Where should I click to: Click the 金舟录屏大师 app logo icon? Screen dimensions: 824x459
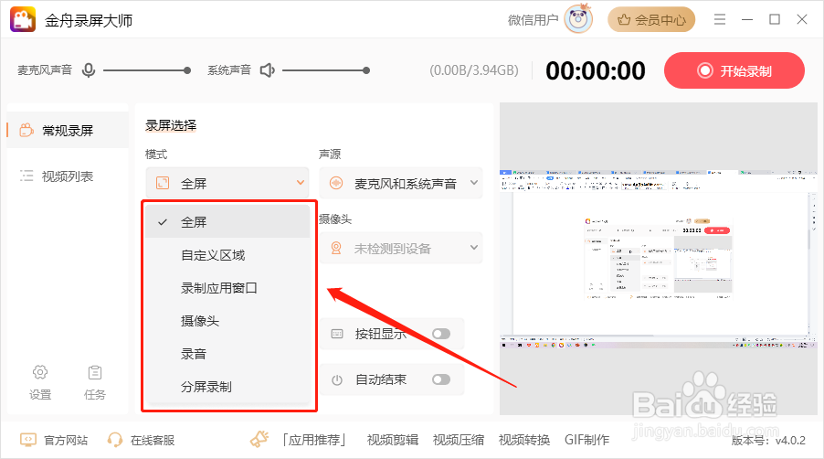point(23,19)
